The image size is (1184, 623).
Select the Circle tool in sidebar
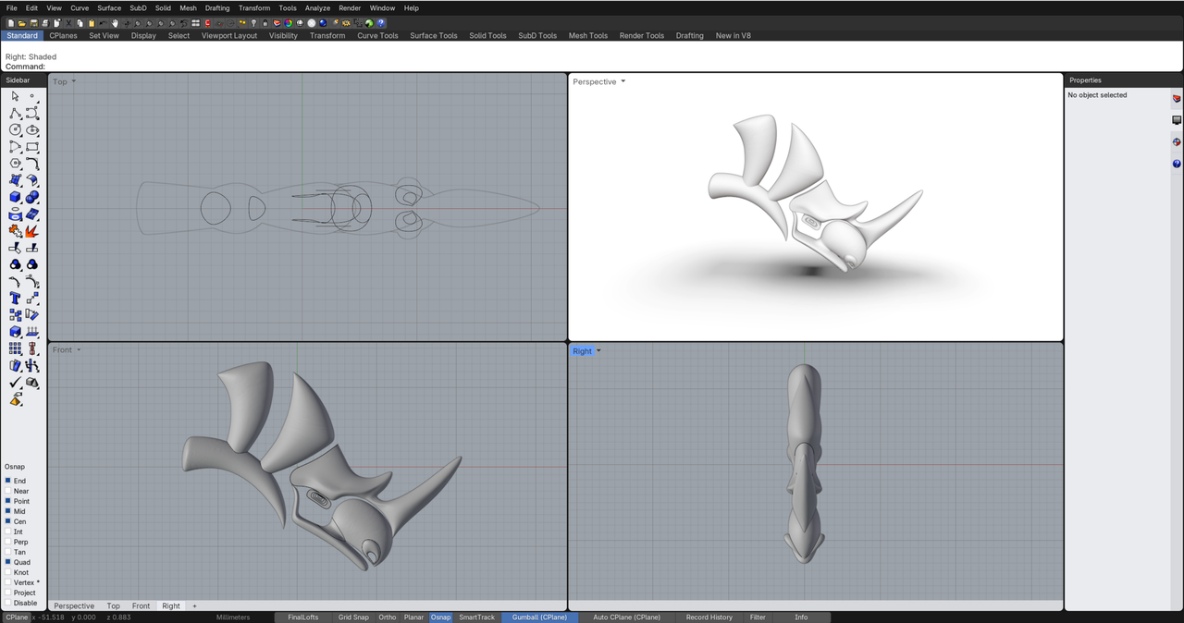15,129
